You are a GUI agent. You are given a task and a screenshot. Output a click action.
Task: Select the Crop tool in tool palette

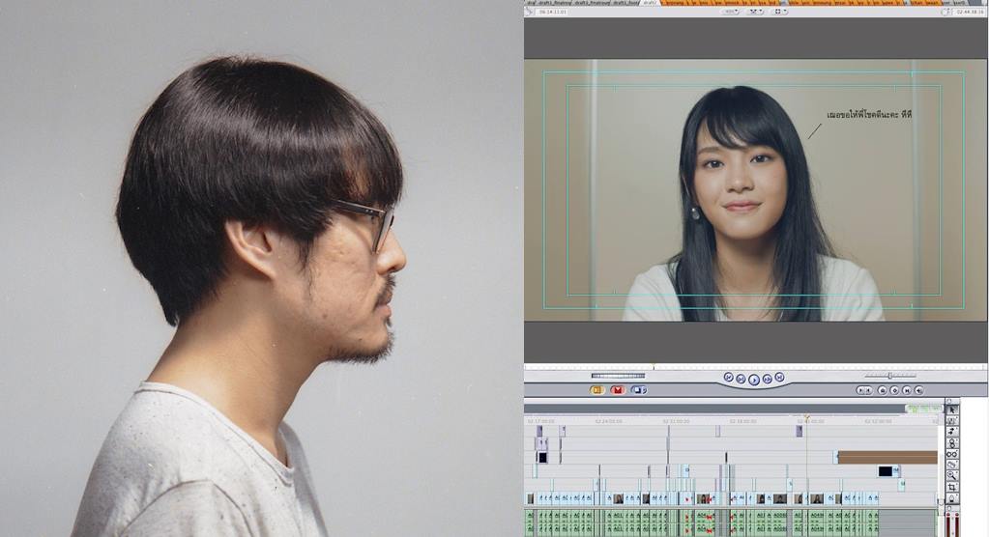(x=952, y=487)
